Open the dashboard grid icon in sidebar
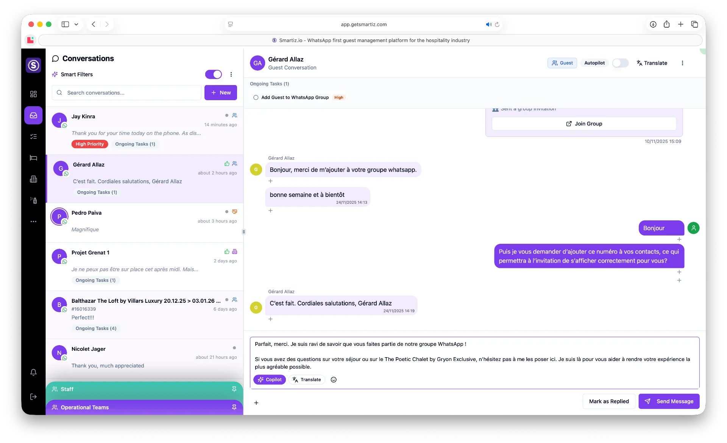Viewport: 727px width, 443px height. (33, 94)
